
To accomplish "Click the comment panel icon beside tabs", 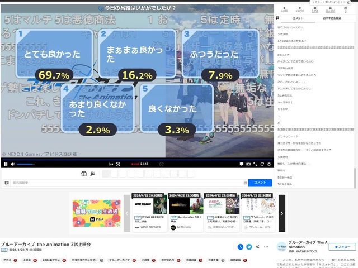I will pyautogui.click(x=277, y=18).
